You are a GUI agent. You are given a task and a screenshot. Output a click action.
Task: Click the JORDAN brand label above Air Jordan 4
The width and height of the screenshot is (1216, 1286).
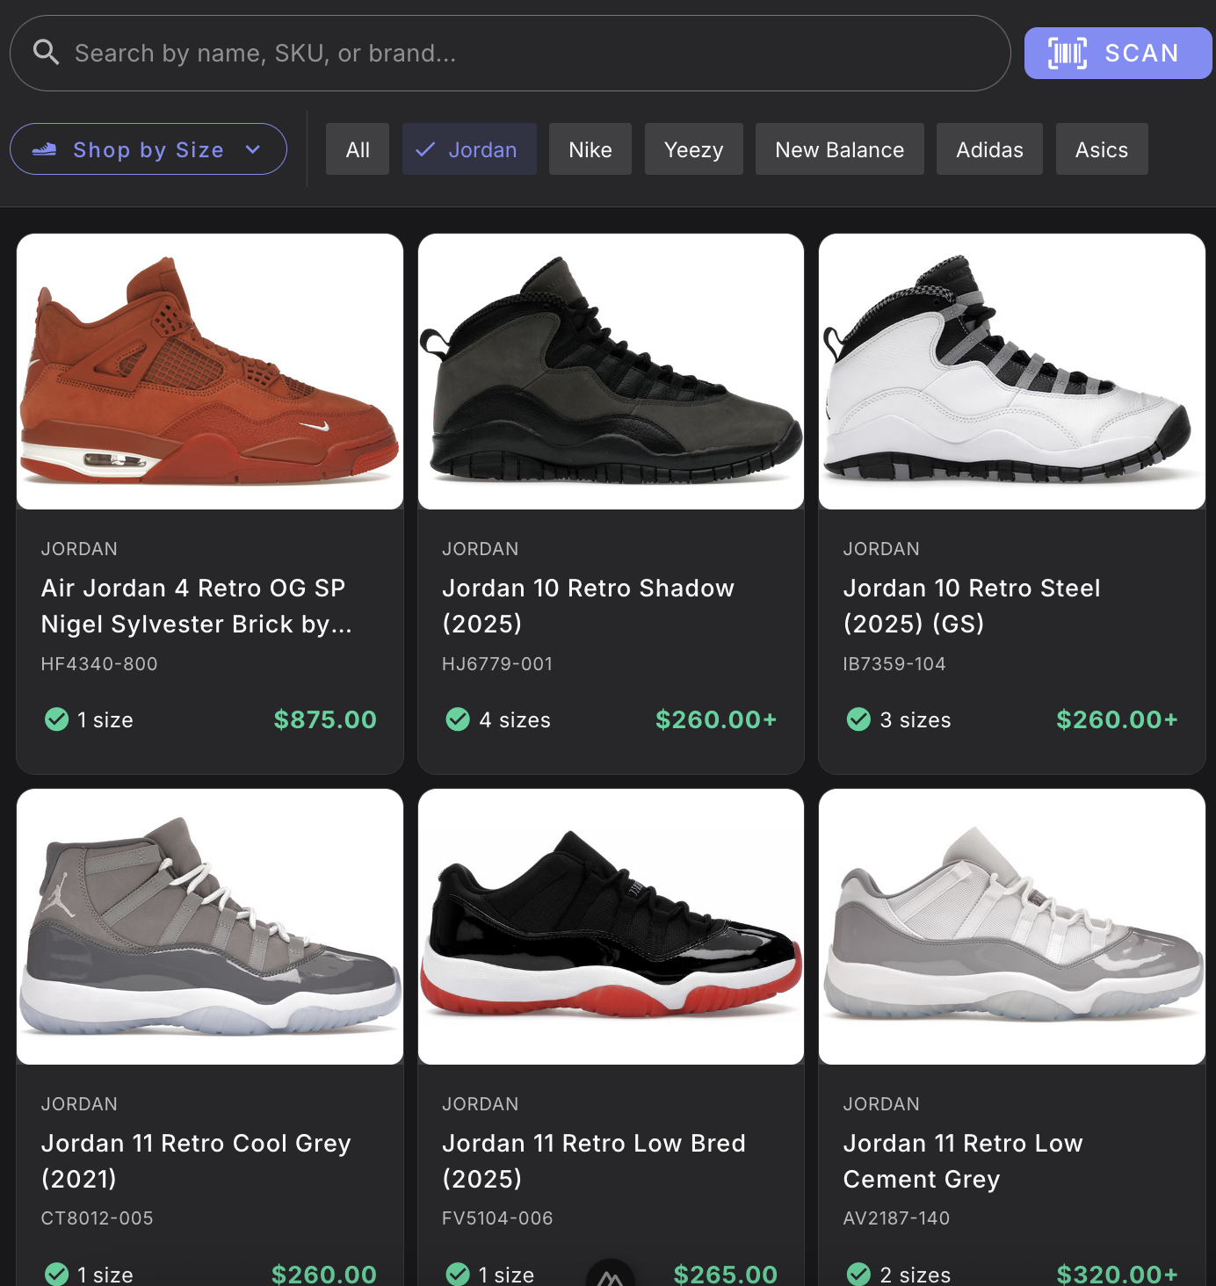pyautogui.click(x=79, y=549)
